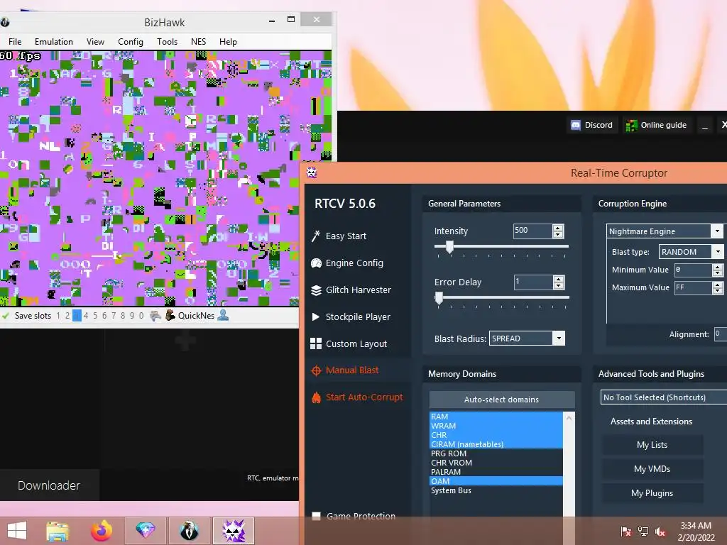
Task: Open My Lists
Action: click(x=652, y=445)
